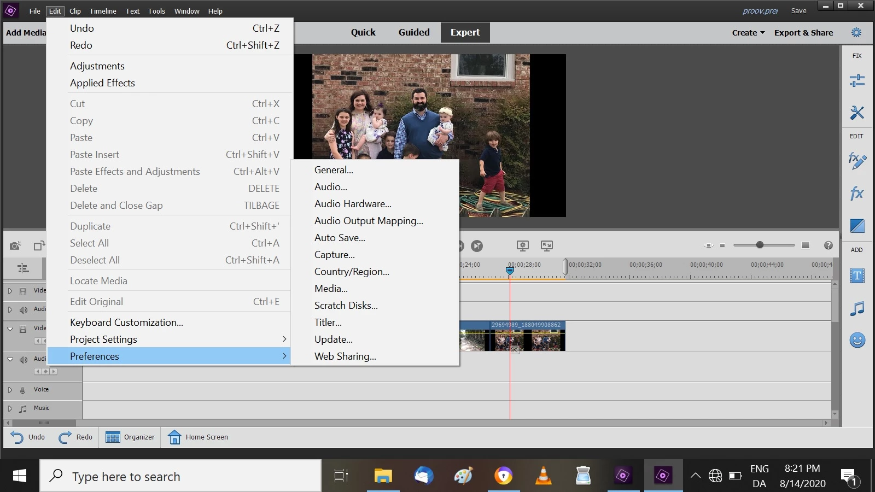The width and height of the screenshot is (875, 492).
Task: Collapse the expanded Audio track
Action: coord(10,359)
